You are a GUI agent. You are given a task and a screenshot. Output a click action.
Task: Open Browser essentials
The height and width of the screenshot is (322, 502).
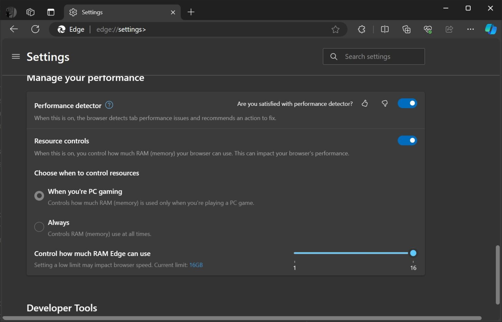tap(427, 29)
